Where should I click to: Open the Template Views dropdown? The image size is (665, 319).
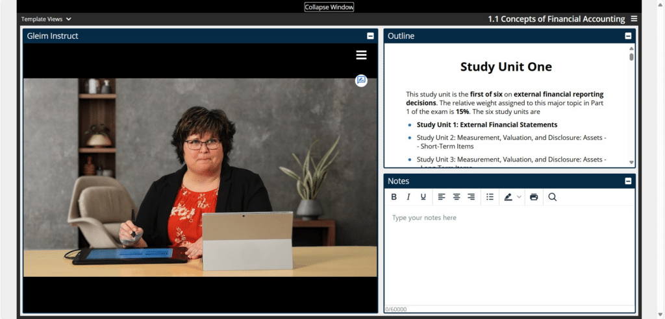(46, 19)
